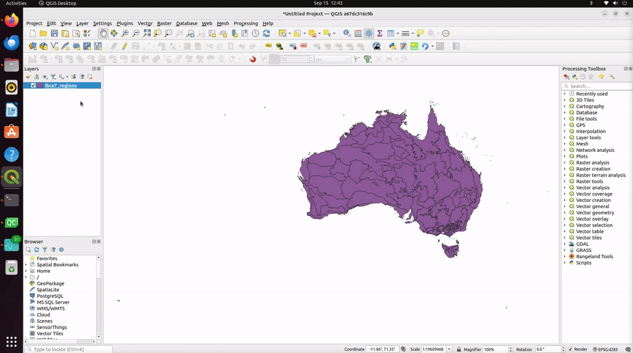This screenshot has width=633, height=353.
Task: Uncheck the ibra7_regions layer visibility checkbox
Action: (33, 85)
